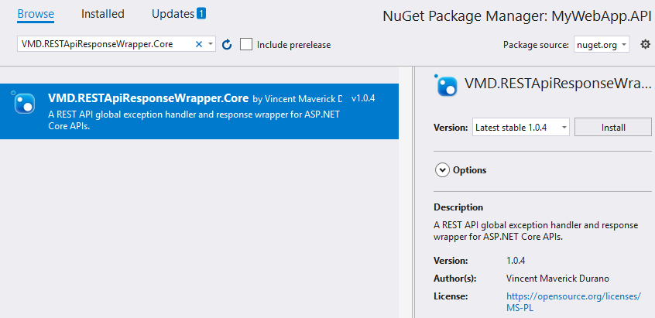
Task: Open NuGet settings gear icon
Action: [646, 44]
